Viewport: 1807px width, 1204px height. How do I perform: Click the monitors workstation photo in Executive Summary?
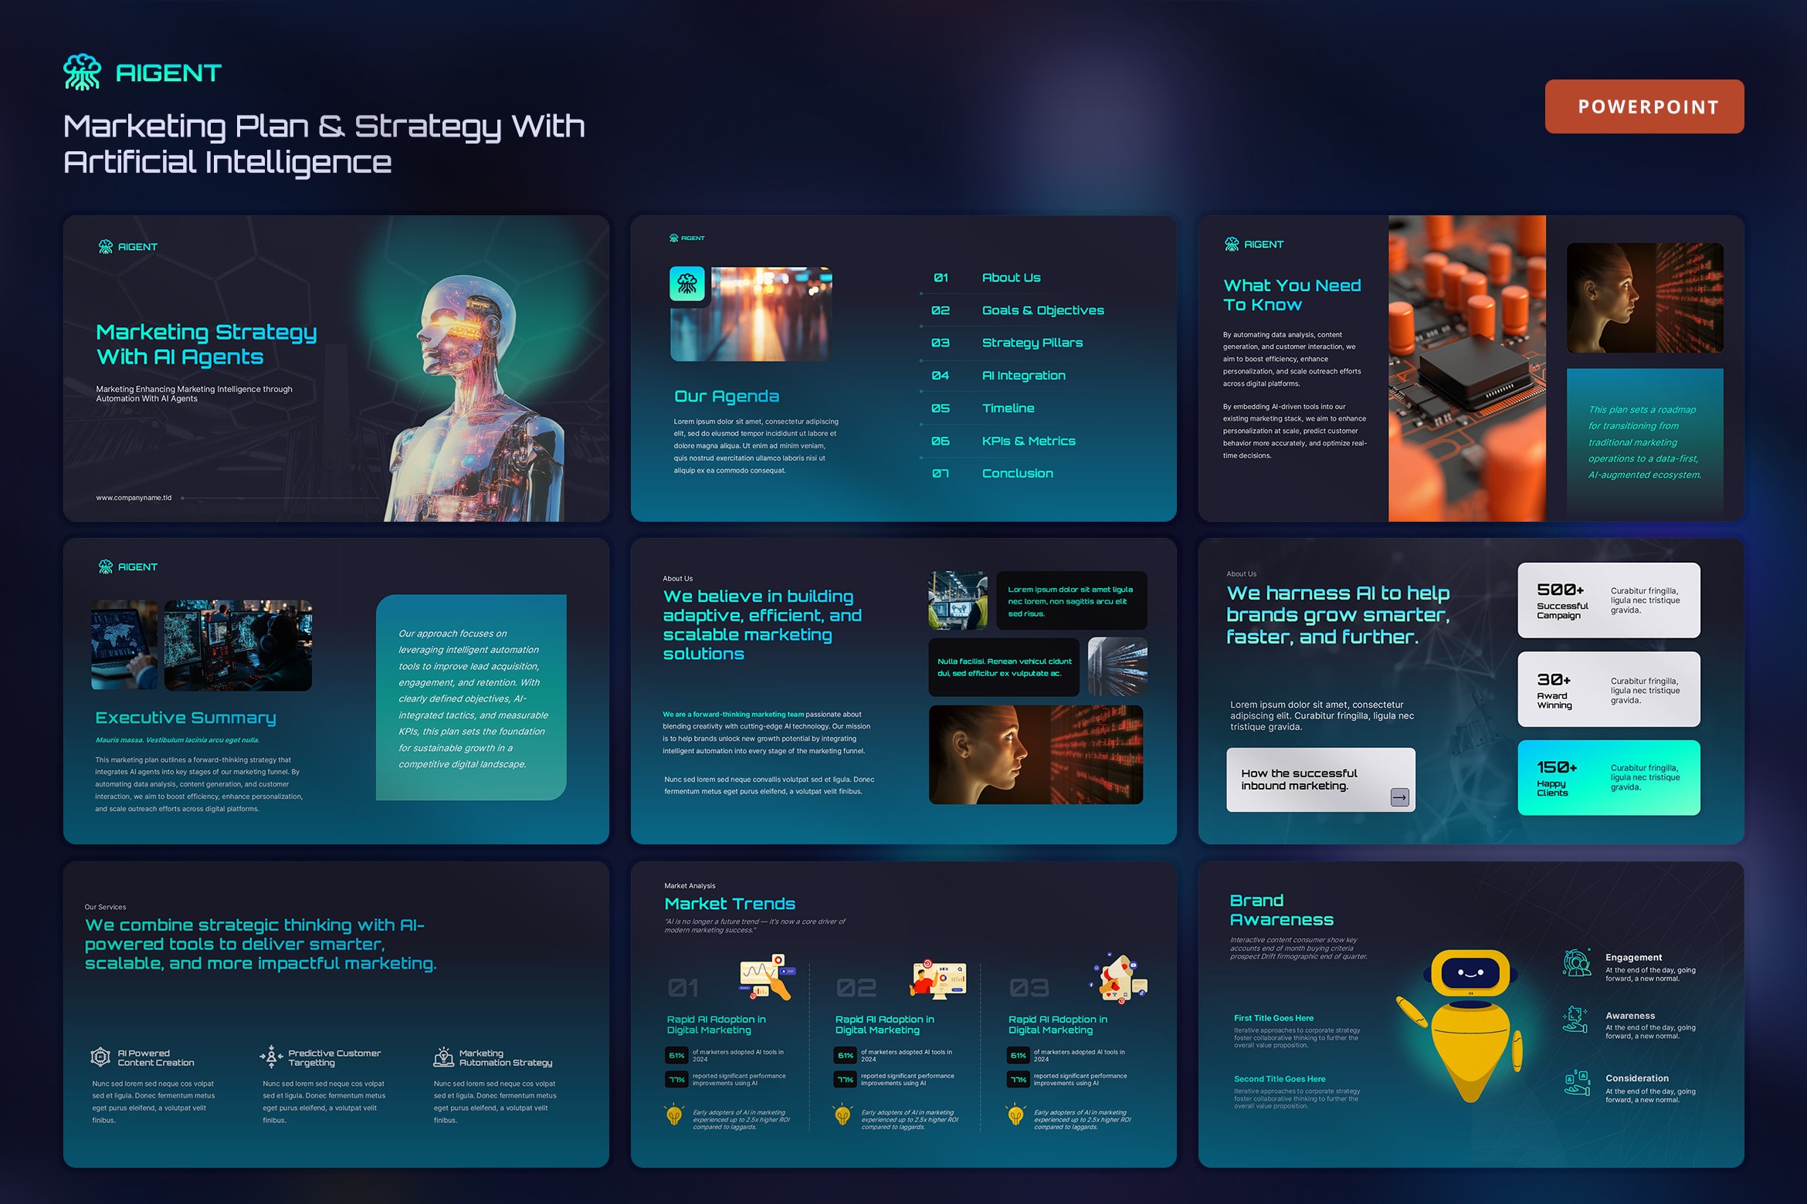tap(238, 645)
